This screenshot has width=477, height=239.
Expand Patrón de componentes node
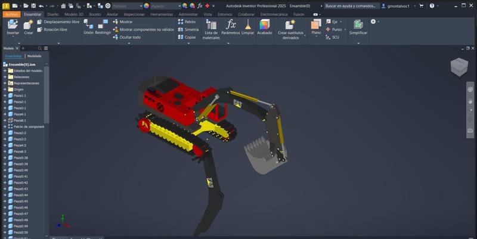(x=5, y=126)
